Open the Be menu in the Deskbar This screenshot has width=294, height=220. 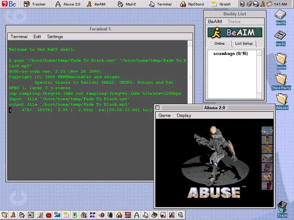[9, 4]
